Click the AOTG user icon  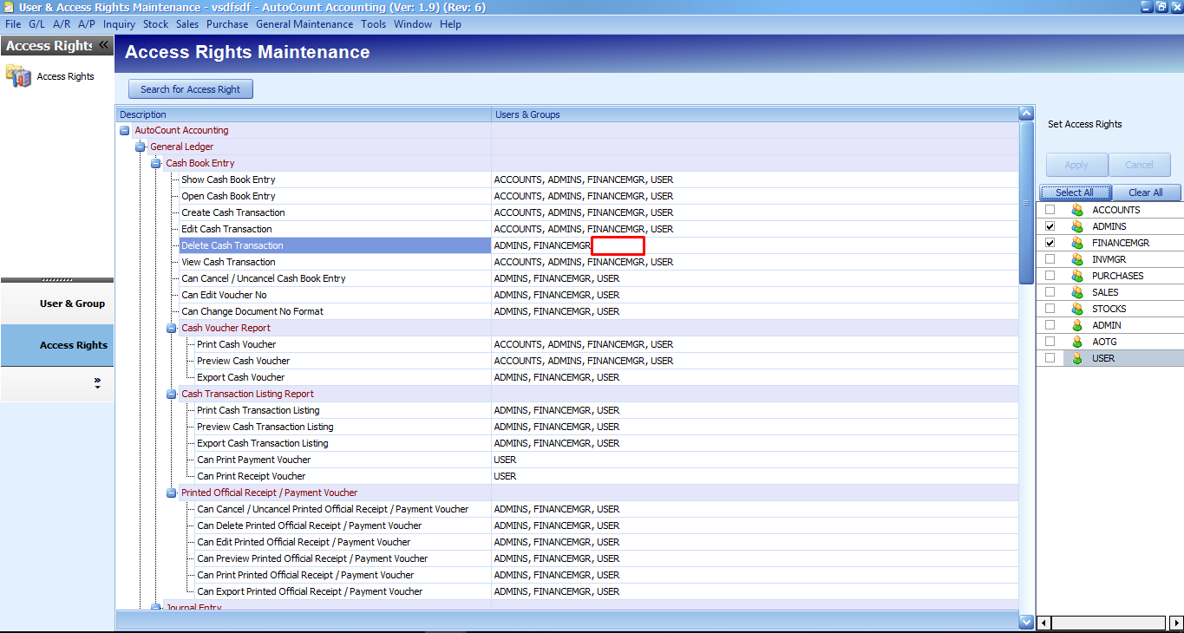[x=1077, y=342]
